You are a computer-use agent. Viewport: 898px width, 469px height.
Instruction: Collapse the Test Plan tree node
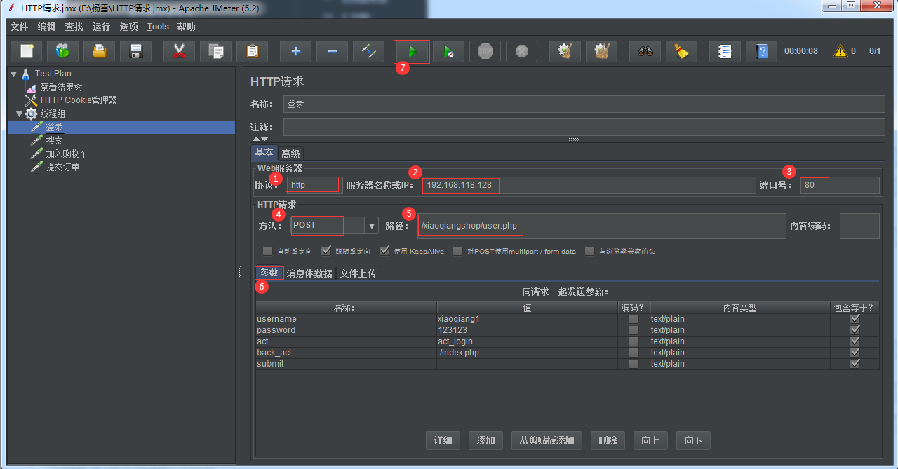(13, 74)
